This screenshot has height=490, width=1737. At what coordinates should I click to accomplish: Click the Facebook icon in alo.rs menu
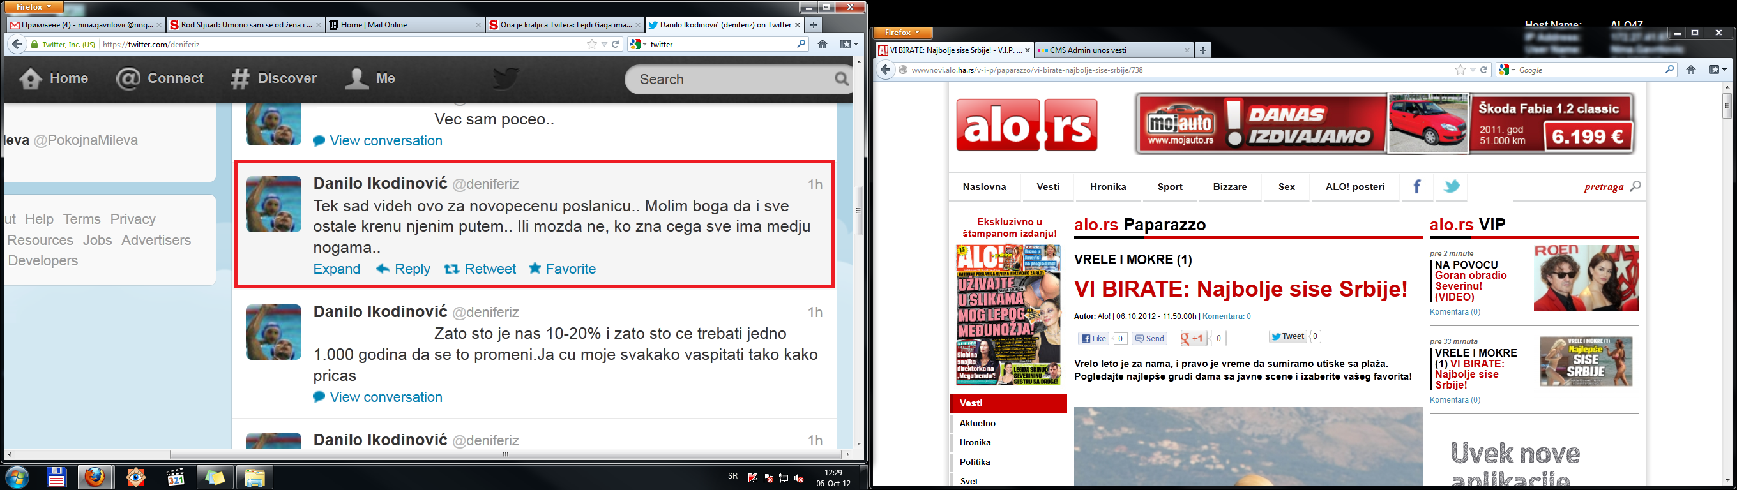click(x=1416, y=187)
